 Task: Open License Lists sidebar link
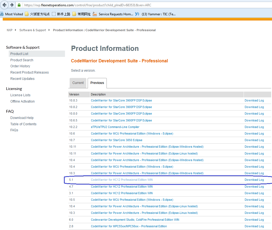click(x=20, y=95)
